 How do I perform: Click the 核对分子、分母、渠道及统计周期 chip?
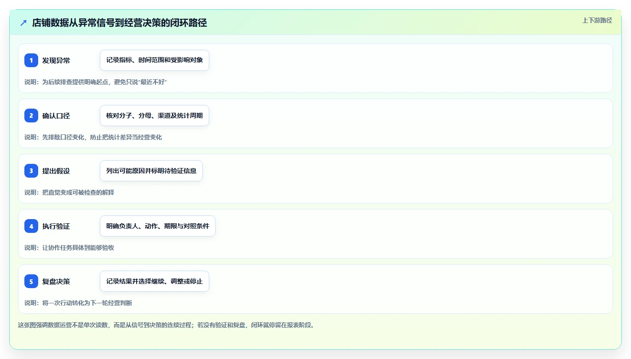point(155,116)
